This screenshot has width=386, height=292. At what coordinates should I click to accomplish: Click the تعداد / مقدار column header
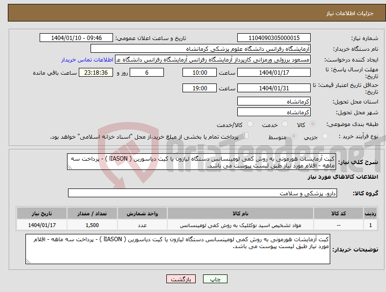click(x=92, y=213)
